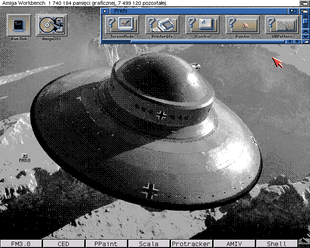The height and width of the screenshot is (248, 310).
Task: Click the Prefs window down arrow
Action: pyautogui.click(x=306, y=36)
